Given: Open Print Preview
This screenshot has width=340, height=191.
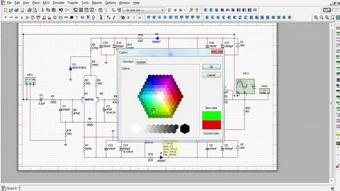Looking at the screenshot, I should (x=35, y=10).
